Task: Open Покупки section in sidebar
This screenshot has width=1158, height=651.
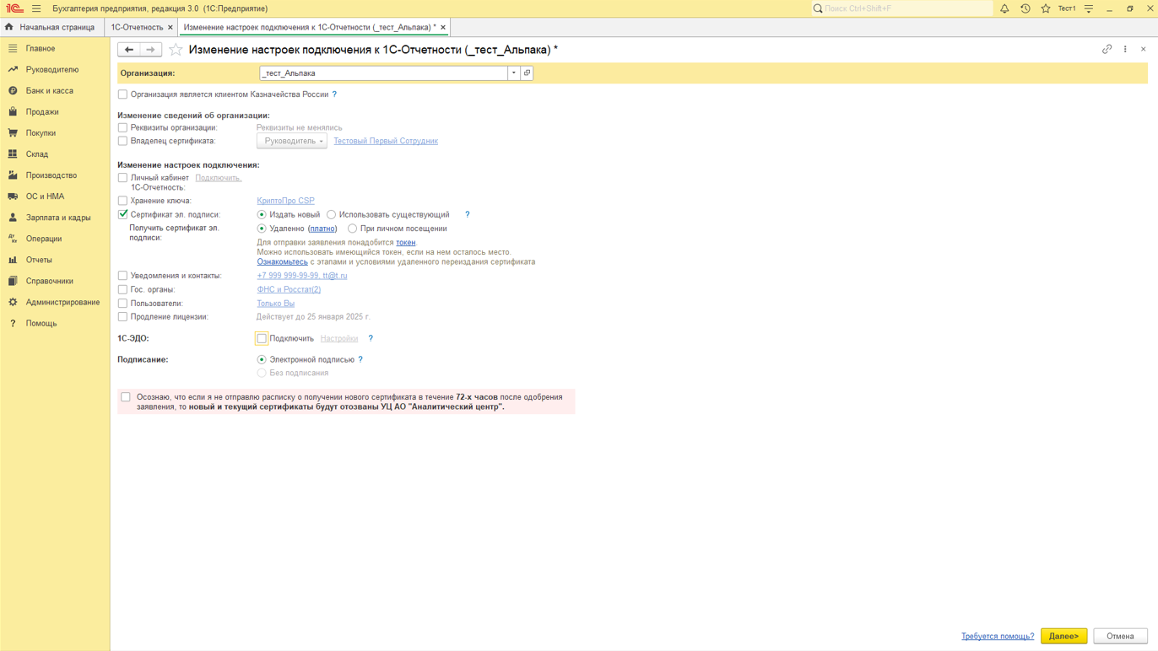Action: (x=55, y=133)
